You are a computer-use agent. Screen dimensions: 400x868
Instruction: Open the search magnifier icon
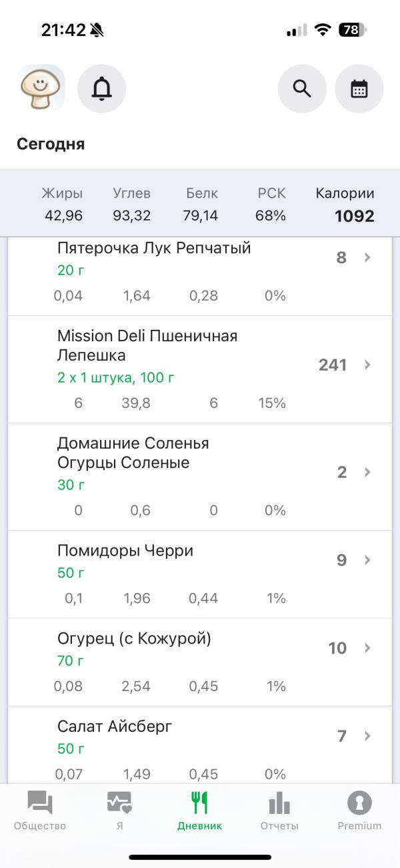click(302, 88)
